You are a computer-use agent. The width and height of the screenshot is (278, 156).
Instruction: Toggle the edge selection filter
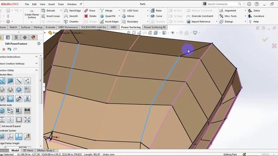coord(19,81)
